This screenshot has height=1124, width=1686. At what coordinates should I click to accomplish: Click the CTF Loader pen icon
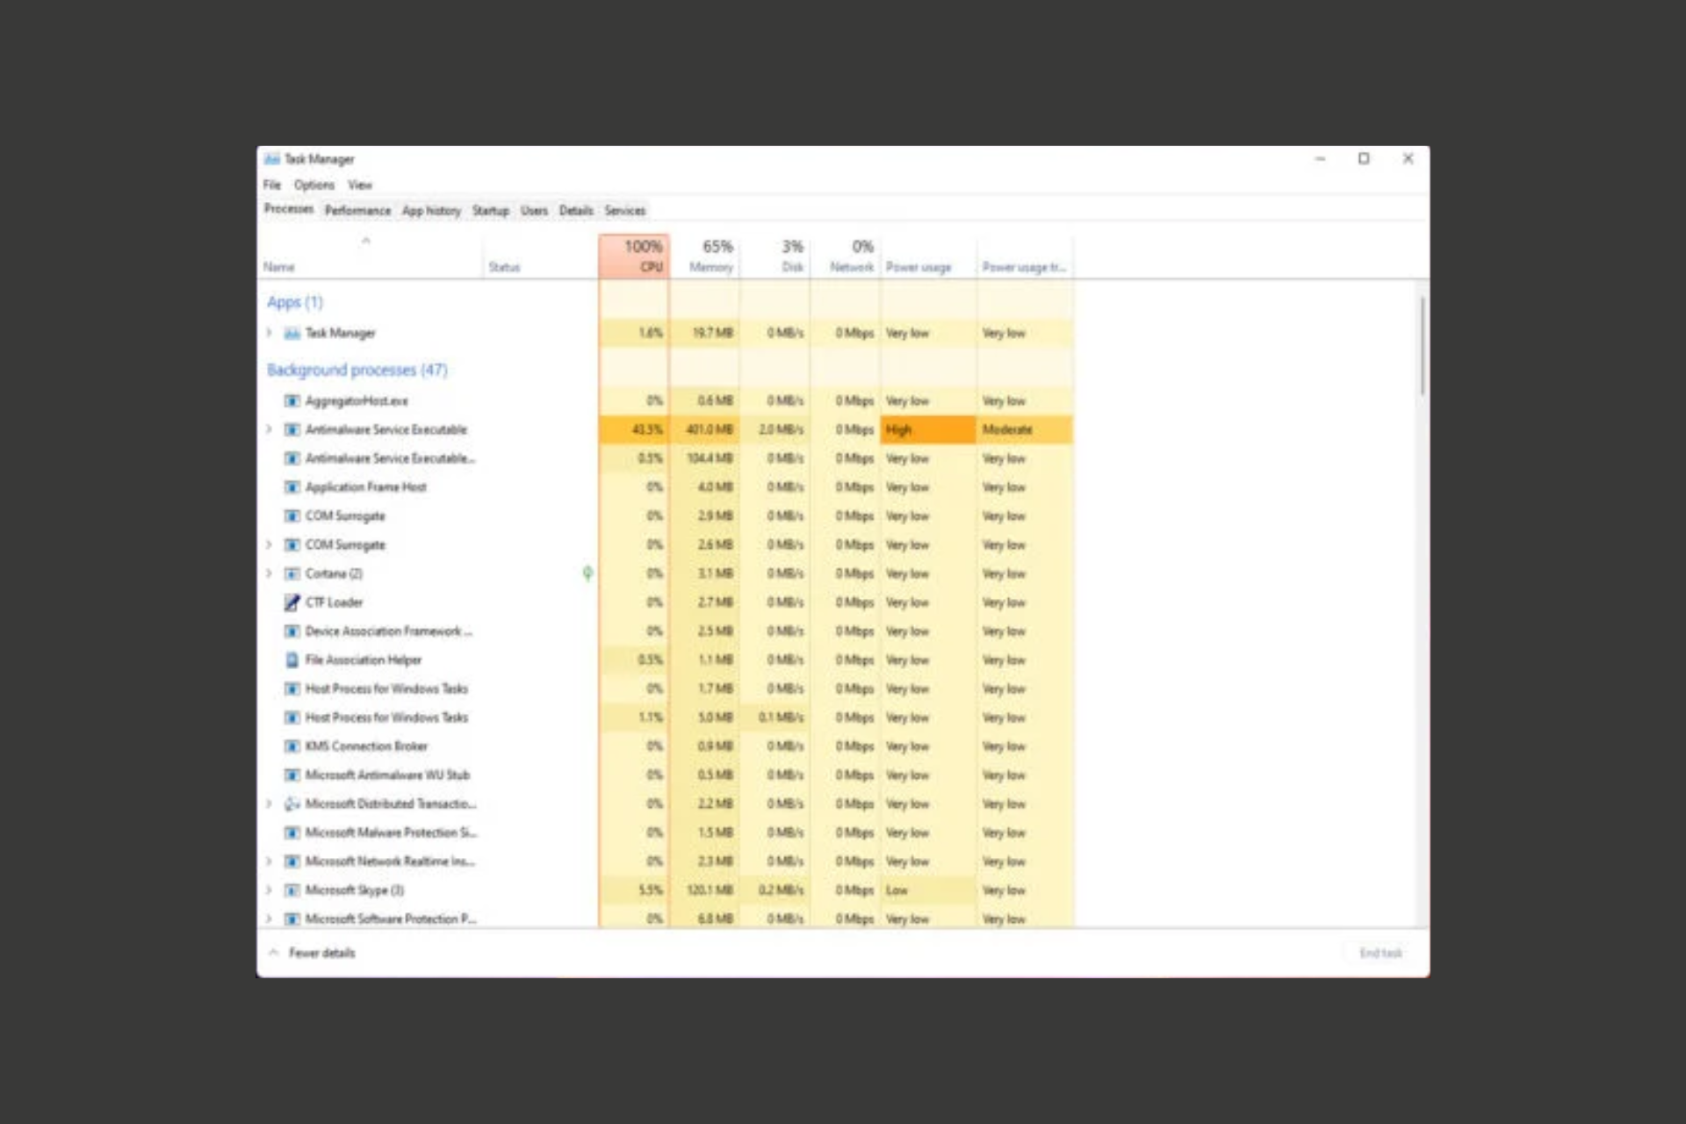[x=292, y=602]
